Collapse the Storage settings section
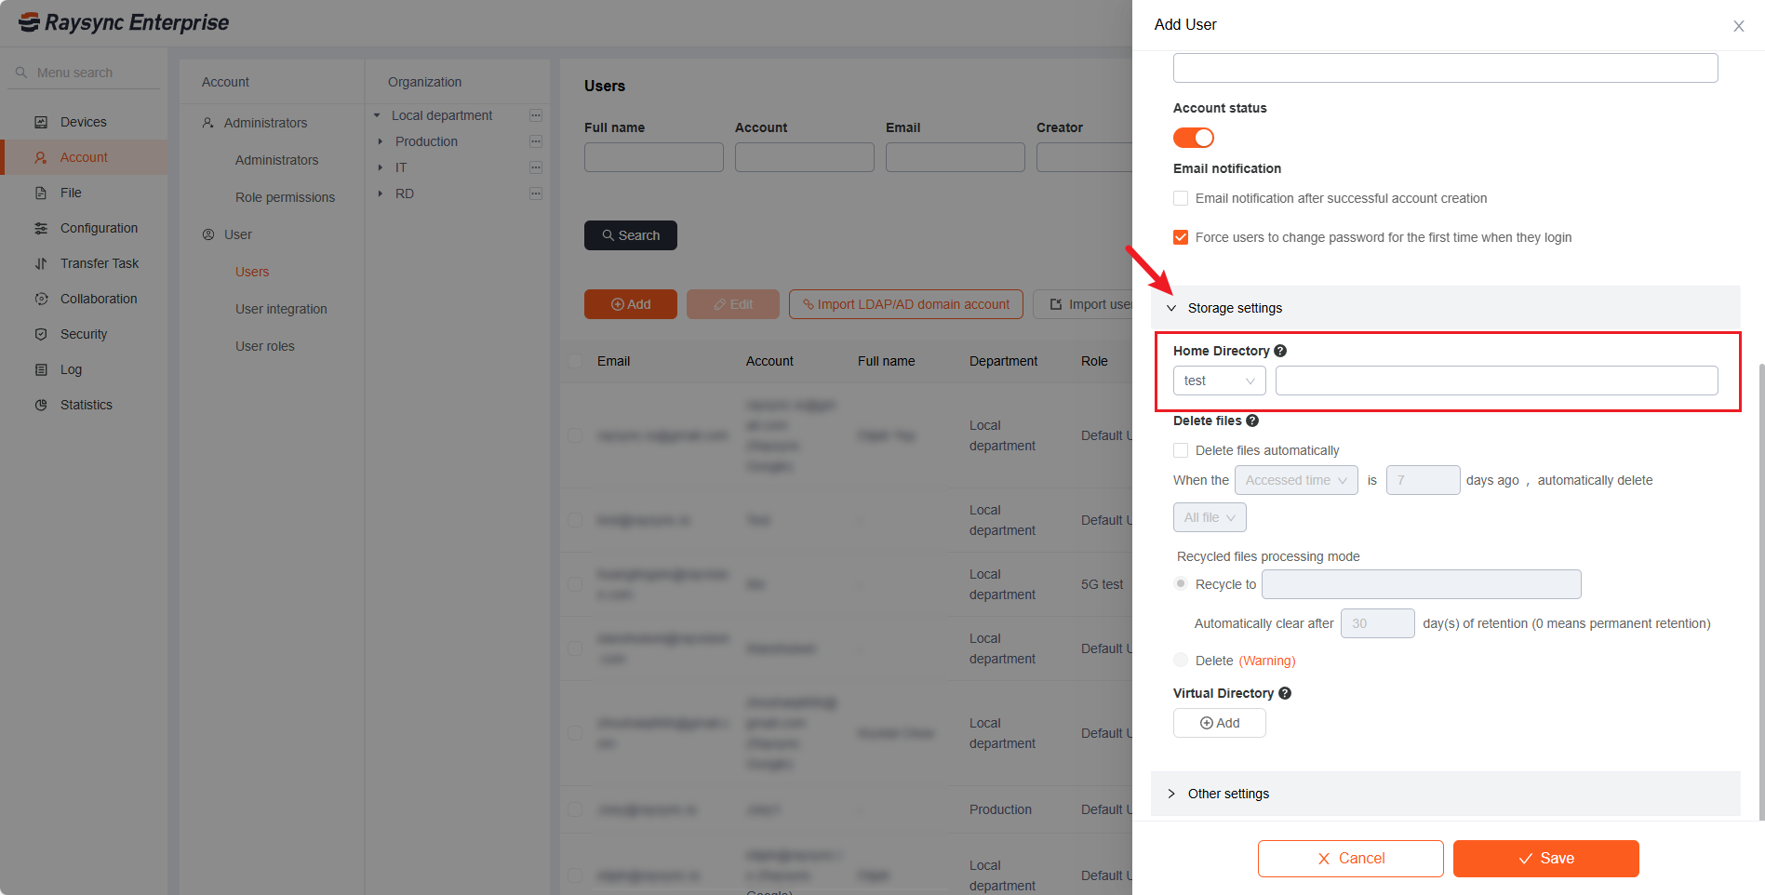The image size is (1765, 895). point(1171,308)
